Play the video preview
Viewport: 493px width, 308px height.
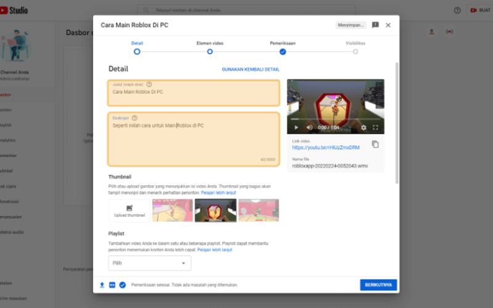296,128
